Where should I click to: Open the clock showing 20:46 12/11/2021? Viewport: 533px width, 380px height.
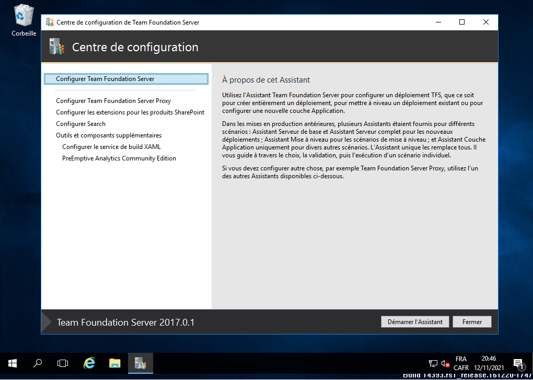click(x=489, y=363)
